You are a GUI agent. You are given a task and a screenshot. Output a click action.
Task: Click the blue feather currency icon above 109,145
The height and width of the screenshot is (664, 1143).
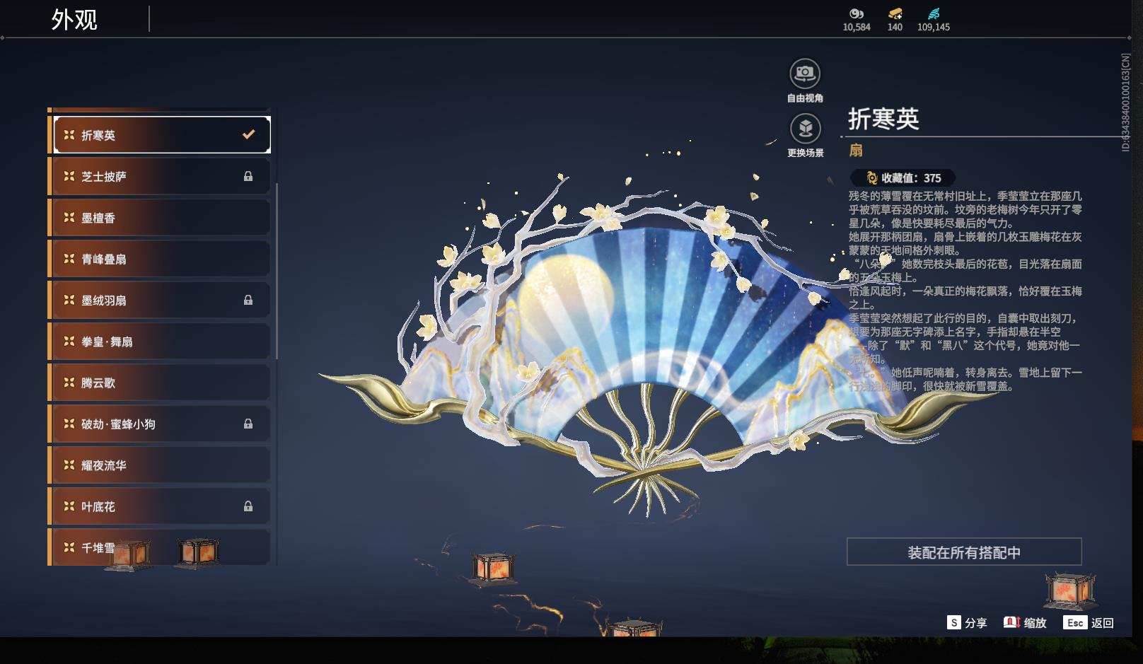coord(934,13)
